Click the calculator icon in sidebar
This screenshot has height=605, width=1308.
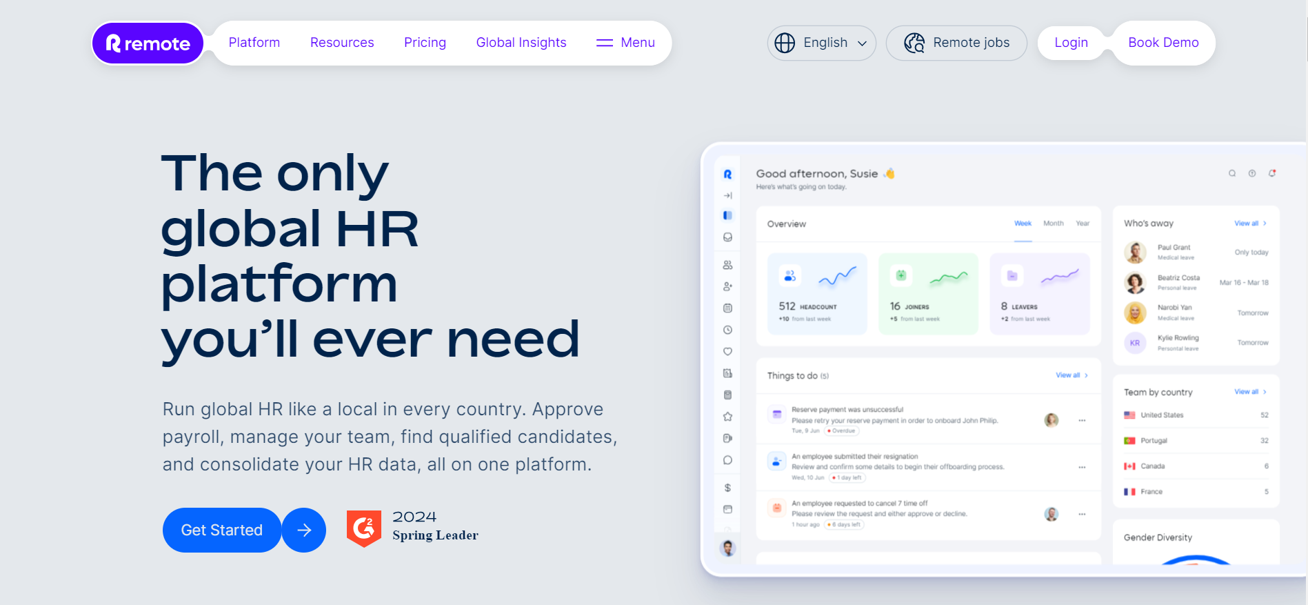point(727,395)
